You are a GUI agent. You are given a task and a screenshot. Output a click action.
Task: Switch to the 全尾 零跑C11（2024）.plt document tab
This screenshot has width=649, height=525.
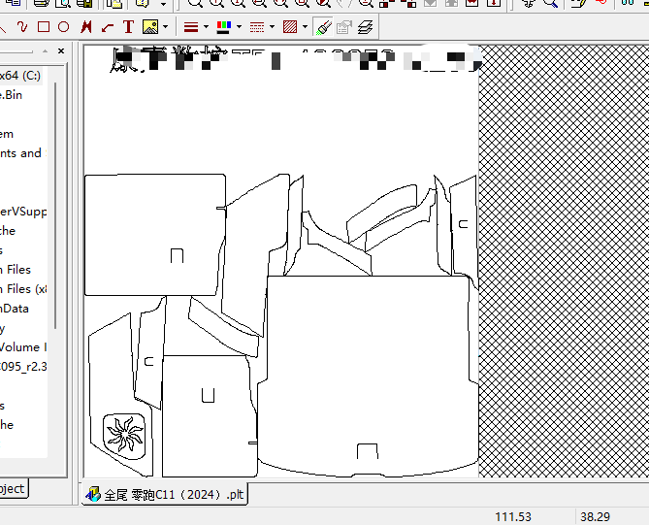165,494
